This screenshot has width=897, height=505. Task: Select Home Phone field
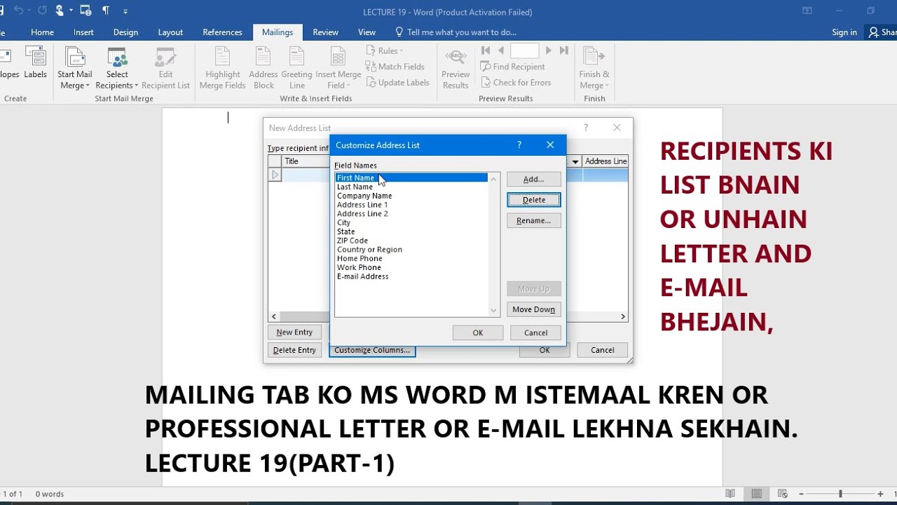[x=411, y=258]
